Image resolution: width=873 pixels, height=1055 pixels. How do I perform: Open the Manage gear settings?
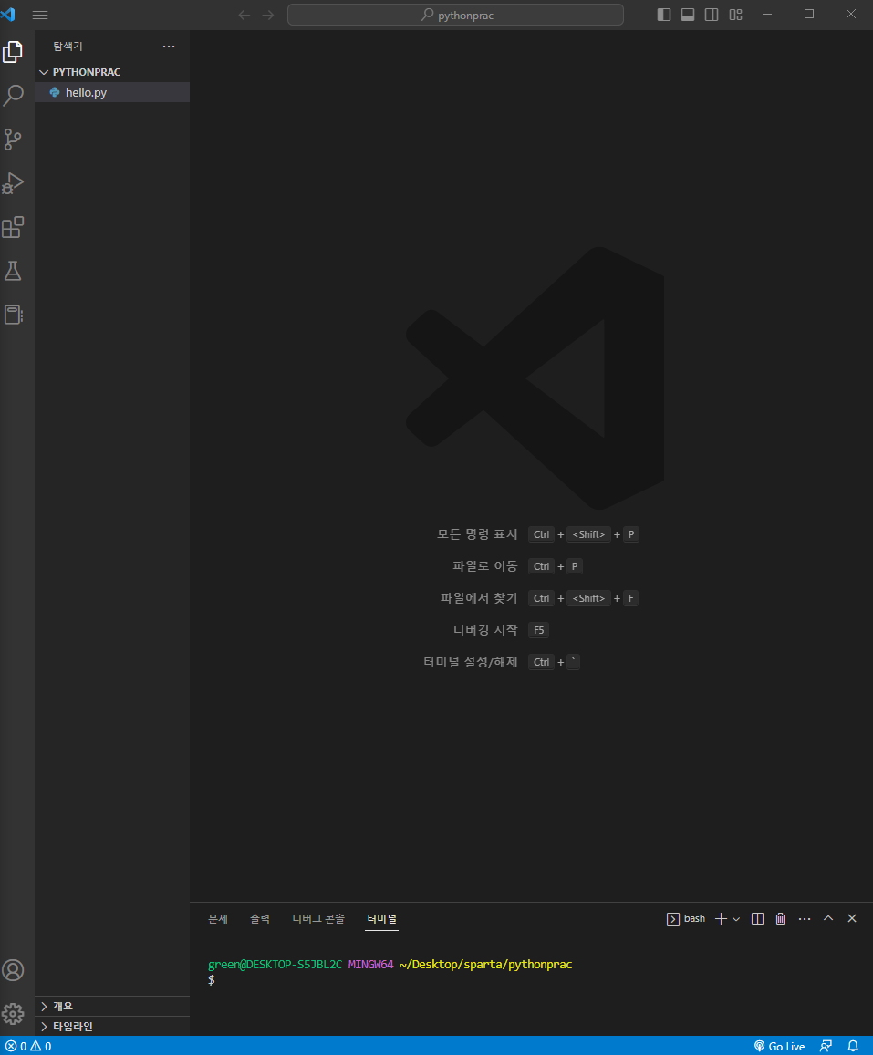[13, 1014]
